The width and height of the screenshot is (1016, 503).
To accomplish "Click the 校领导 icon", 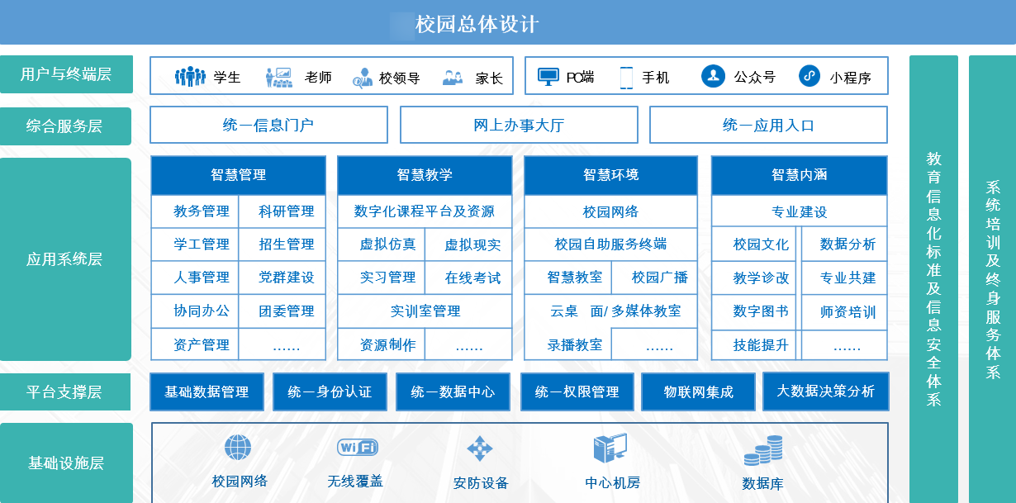I will coord(363,78).
